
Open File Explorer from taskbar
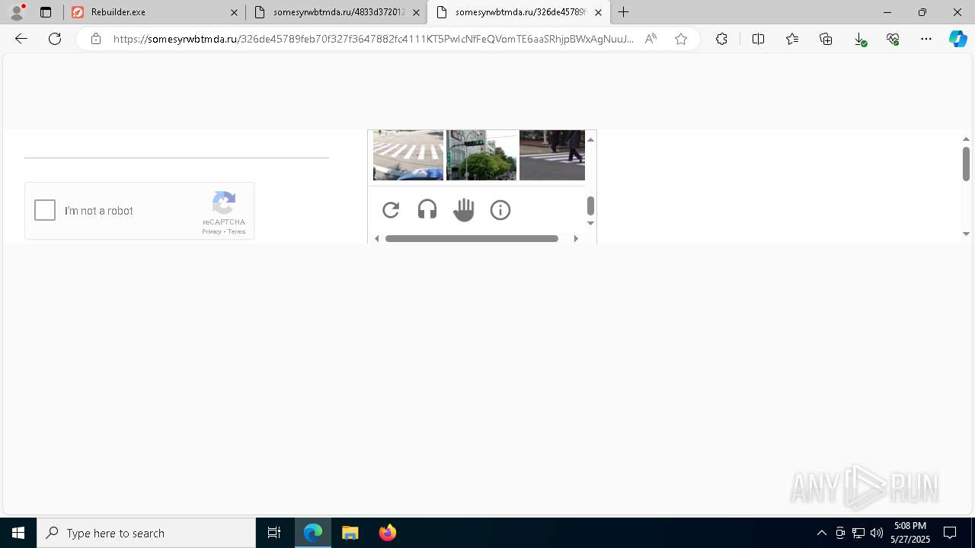click(x=350, y=533)
